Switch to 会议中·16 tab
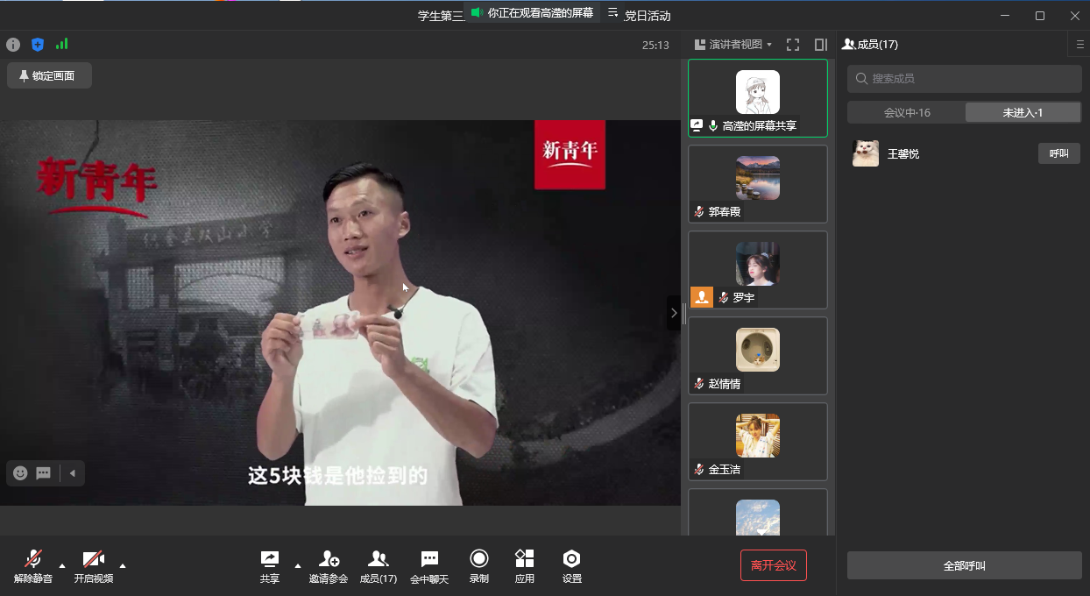1090x596 pixels. (x=906, y=112)
